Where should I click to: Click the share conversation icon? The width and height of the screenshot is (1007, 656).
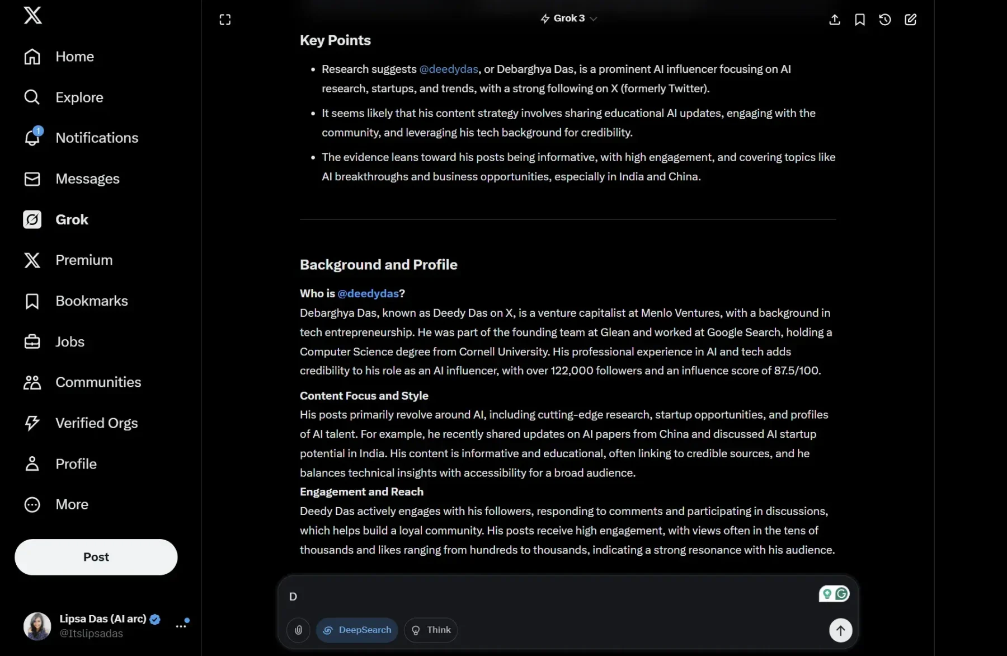834,20
